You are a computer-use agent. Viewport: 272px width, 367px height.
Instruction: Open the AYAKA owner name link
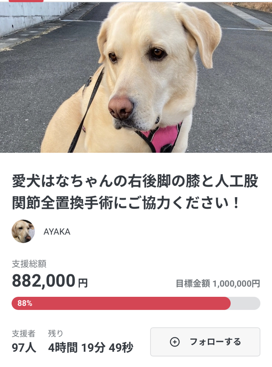[x=57, y=232]
